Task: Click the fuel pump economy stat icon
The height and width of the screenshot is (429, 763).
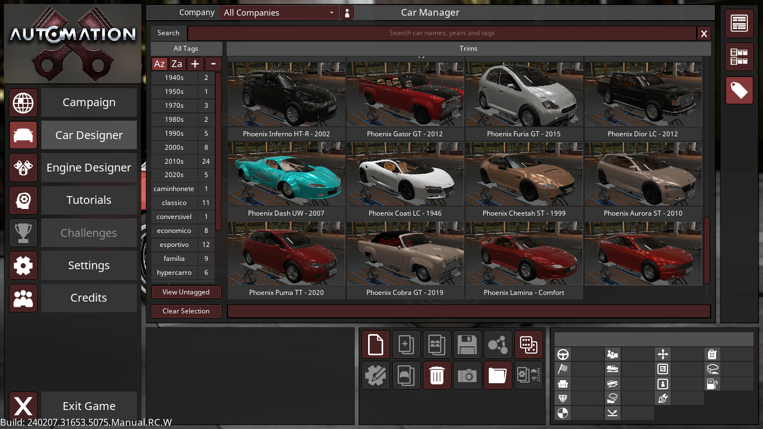Action: pyautogui.click(x=712, y=384)
